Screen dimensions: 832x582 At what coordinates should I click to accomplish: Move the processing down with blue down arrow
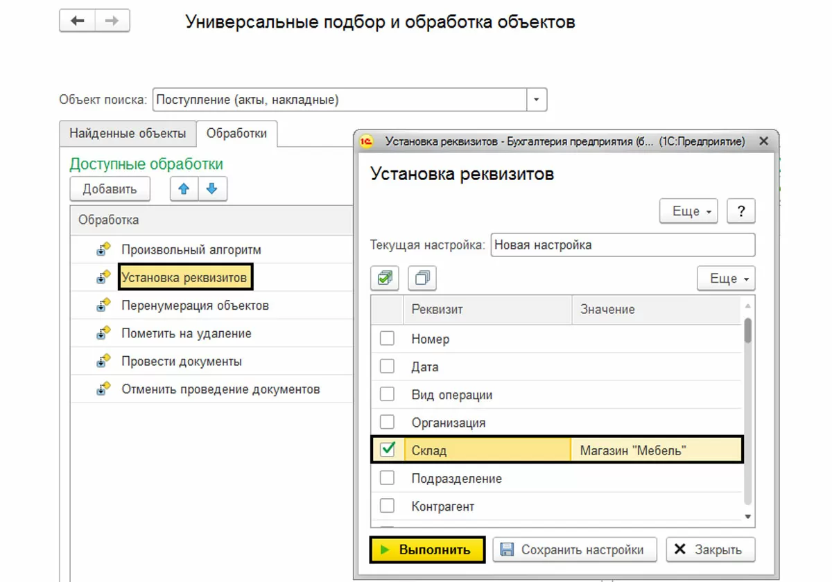click(x=213, y=188)
